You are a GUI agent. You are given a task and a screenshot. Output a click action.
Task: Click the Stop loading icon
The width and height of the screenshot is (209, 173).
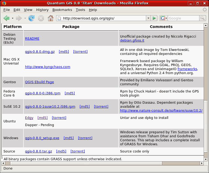click(x=41, y=18)
